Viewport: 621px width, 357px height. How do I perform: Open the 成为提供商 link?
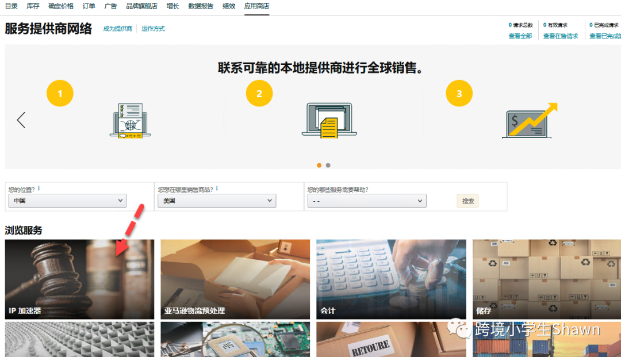point(117,28)
